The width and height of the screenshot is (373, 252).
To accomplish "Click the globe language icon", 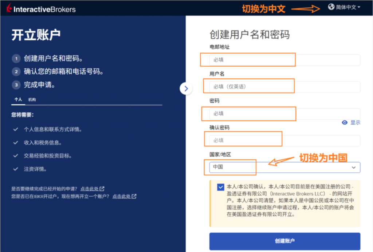I will click(x=331, y=7).
